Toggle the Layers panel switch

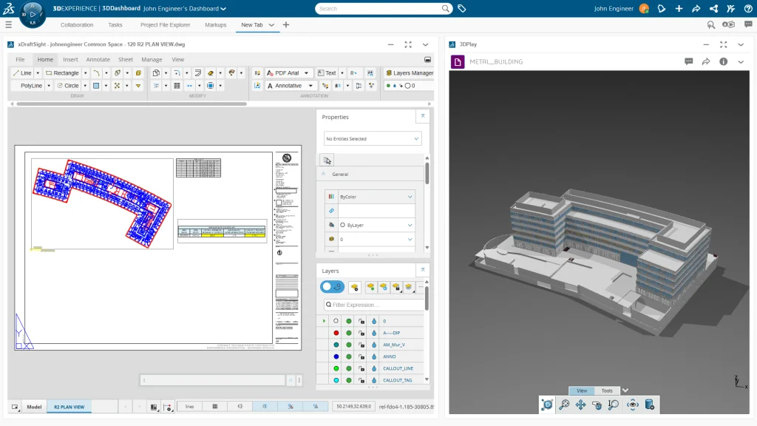click(x=332, y=287)
